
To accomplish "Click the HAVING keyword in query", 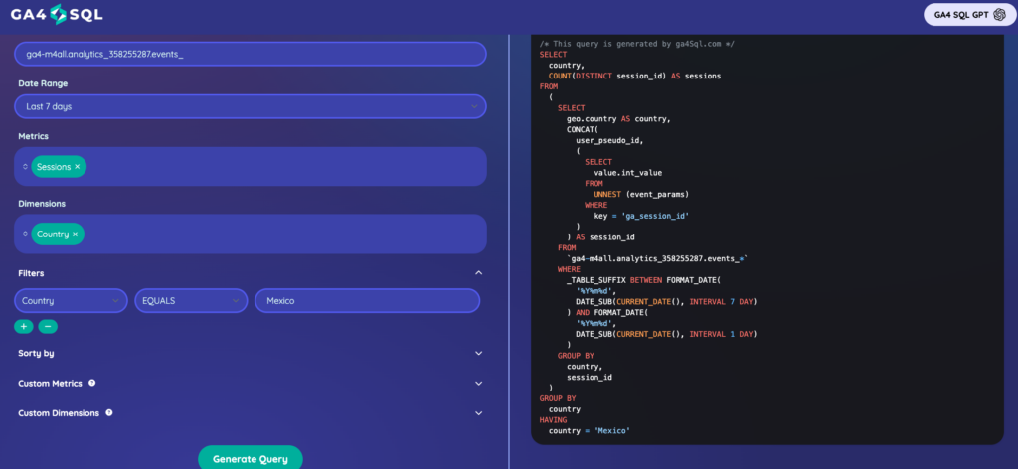I will [x=553, y=420].
